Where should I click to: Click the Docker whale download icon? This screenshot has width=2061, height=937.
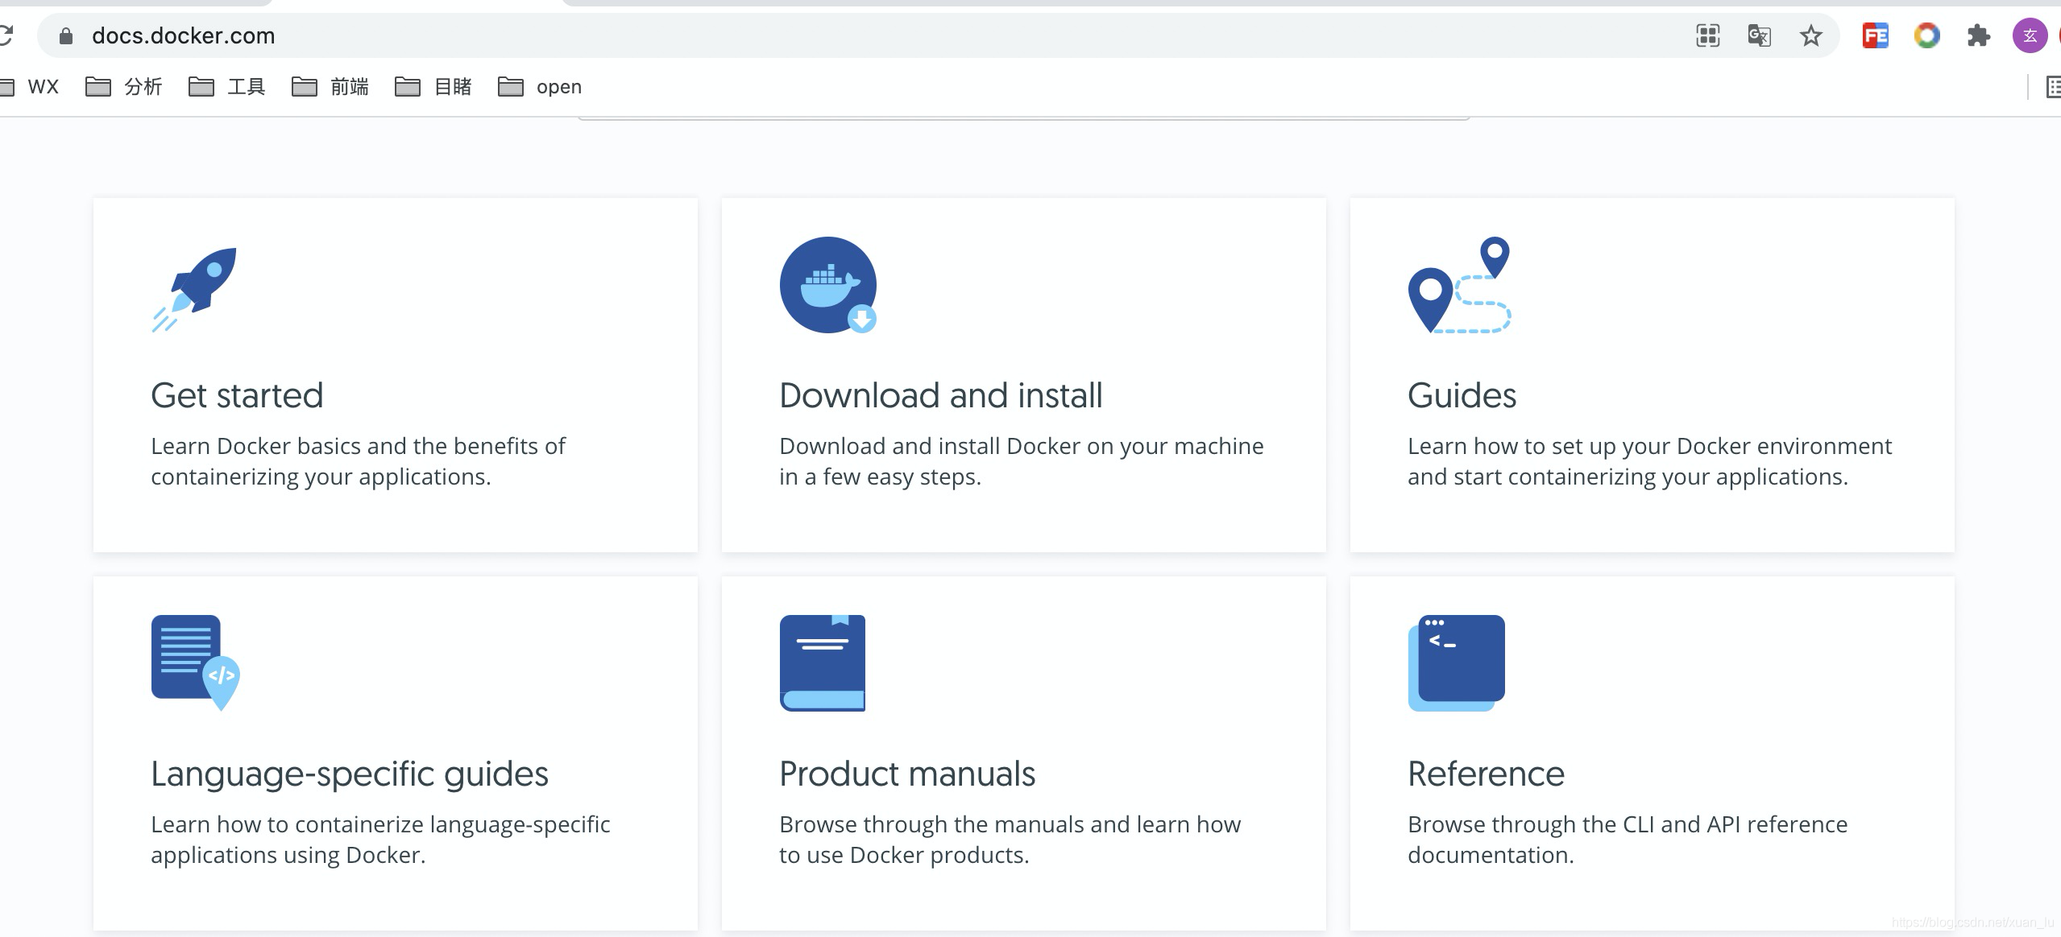click(x=828, y=285)
